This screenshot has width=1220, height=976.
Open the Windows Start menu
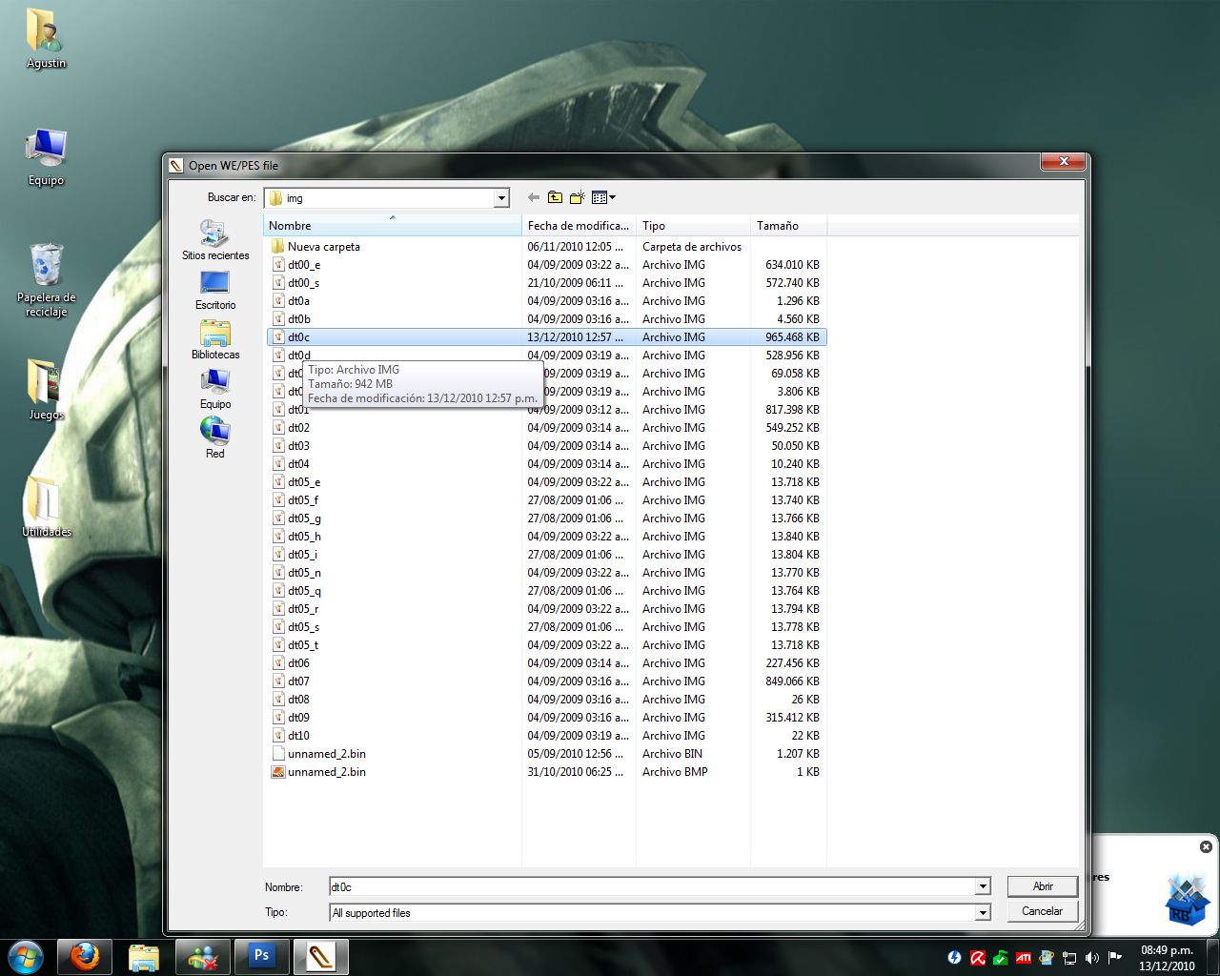coord(26,957)
